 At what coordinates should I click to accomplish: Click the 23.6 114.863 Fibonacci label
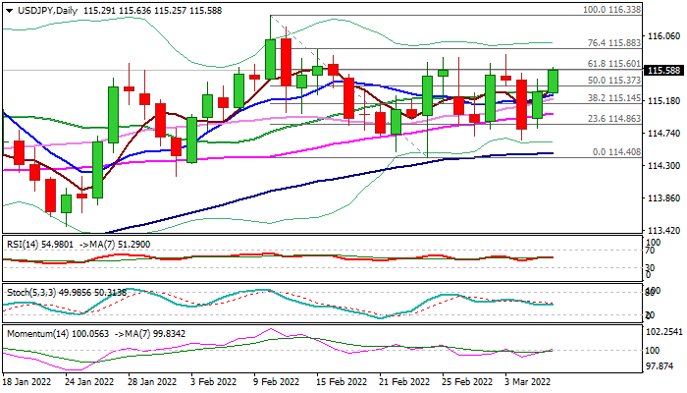[613, 119]
